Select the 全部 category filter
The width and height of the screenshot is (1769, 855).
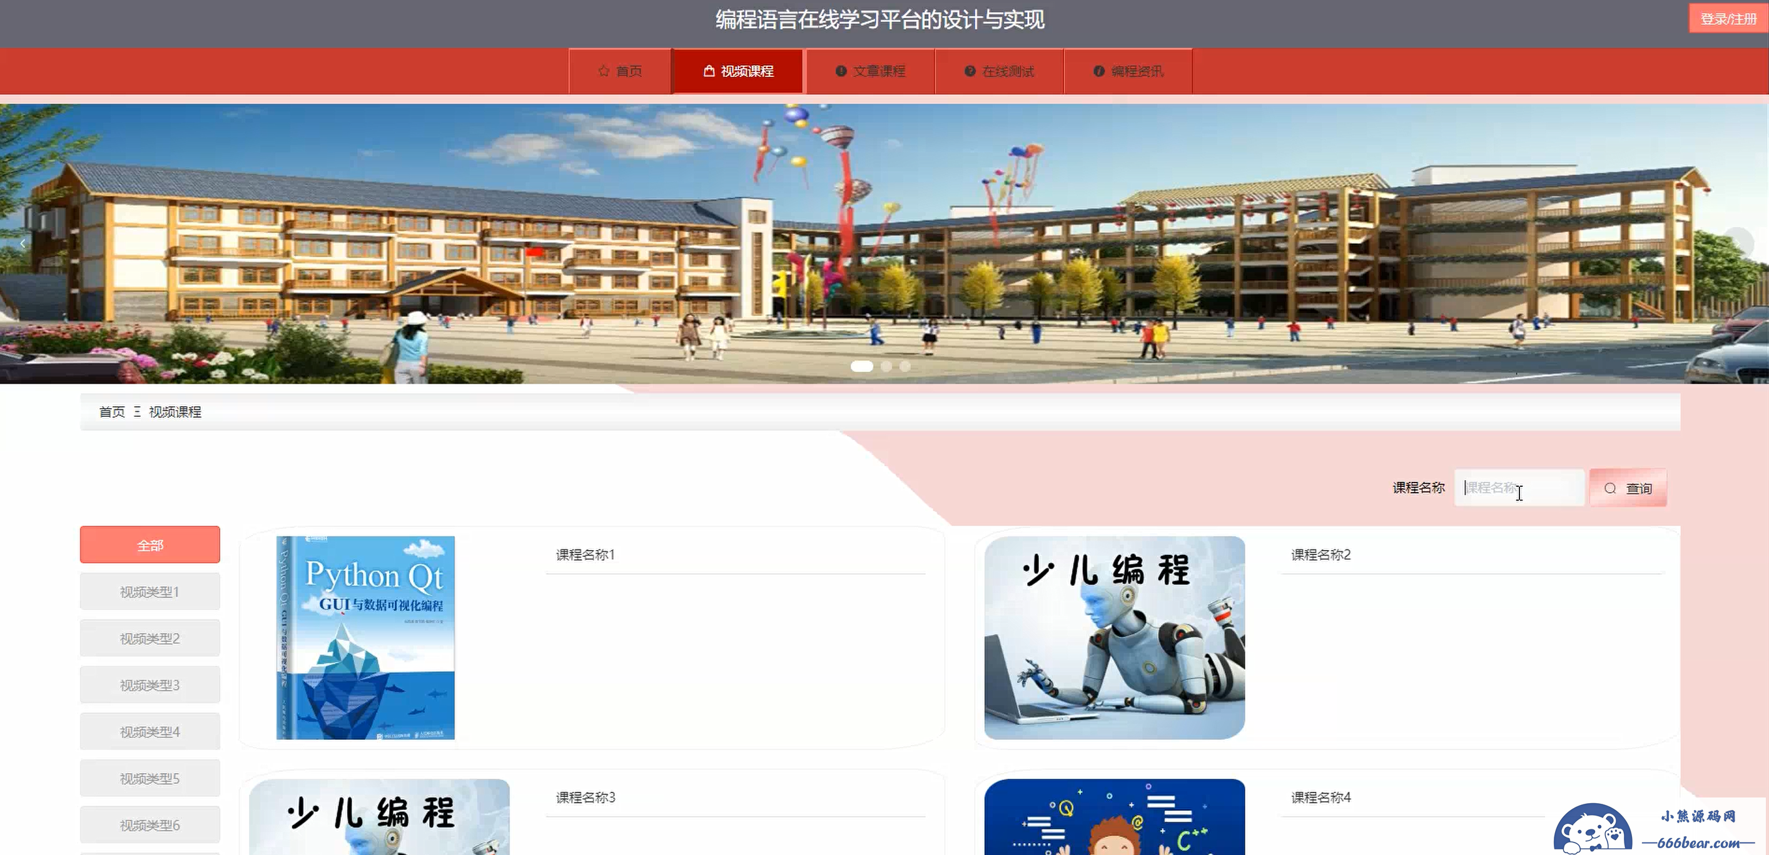click(x=150, y=545)
